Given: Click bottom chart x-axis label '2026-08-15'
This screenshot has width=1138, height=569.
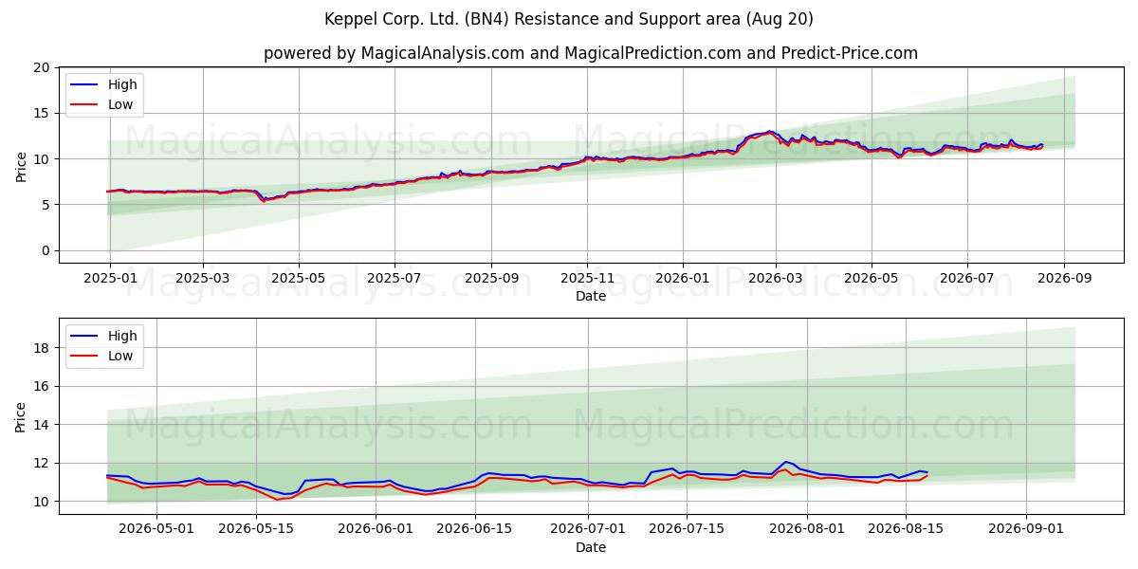Looking at the screenshot, I should (x=907, y=529).
